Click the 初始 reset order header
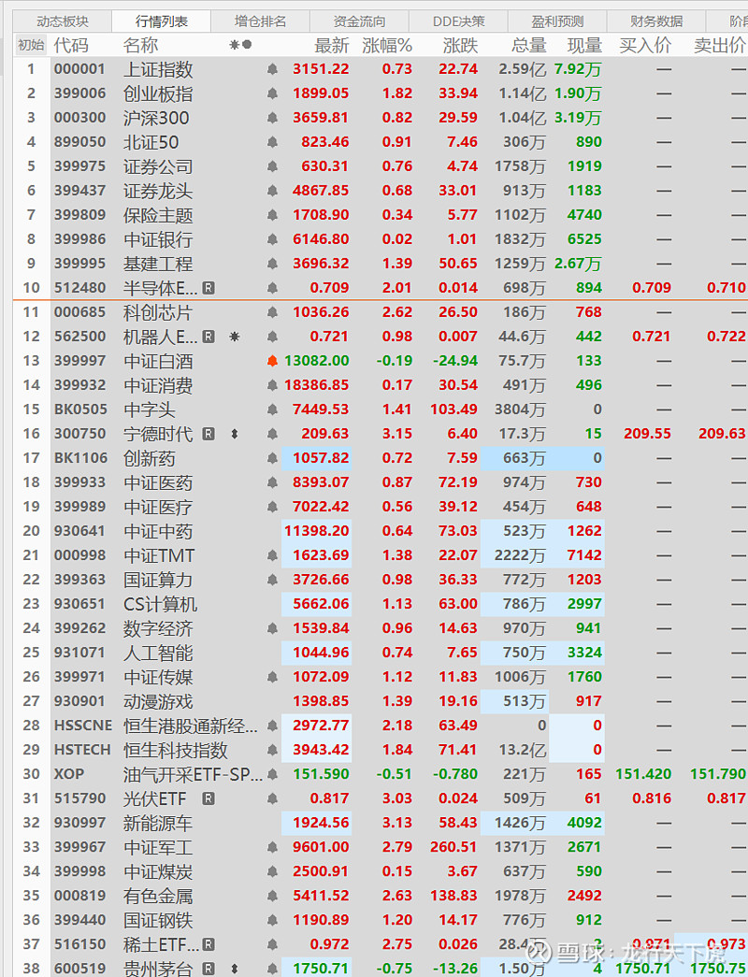 [x=31, y=45]
